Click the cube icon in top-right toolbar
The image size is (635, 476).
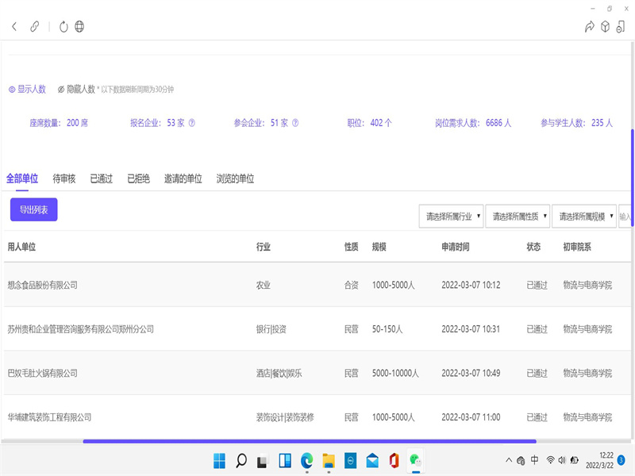click(x=605, y=27)
